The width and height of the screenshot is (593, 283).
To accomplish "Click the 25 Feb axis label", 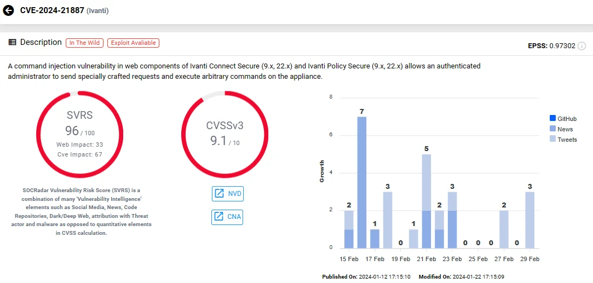I will click(478, 259).
